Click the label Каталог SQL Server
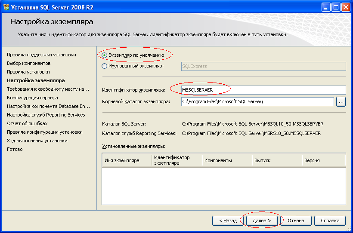The height and width of the screenshot is (233, 353). pos(124,124)
